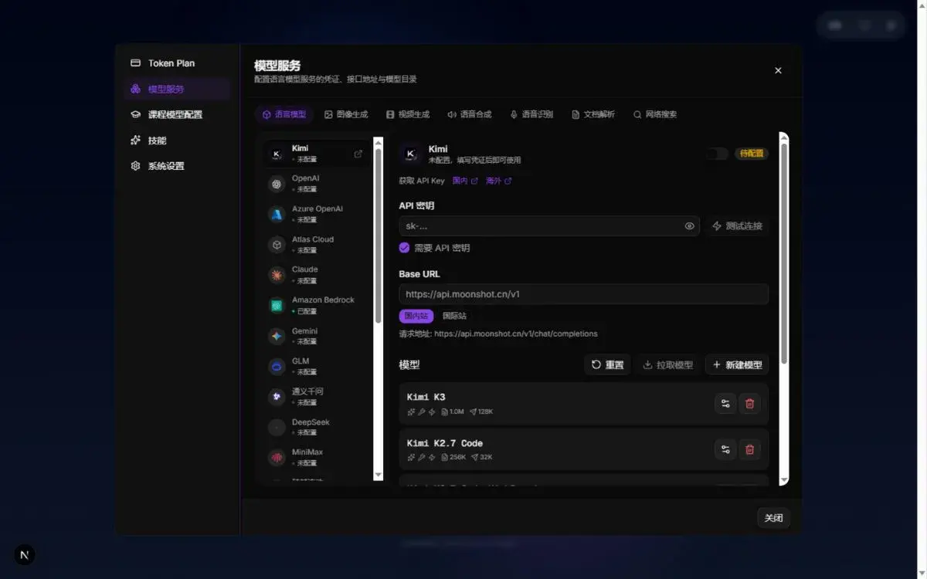This screenshot has height=579, width=927.
Task: Select the 国际站 endpoint option
Action: click(454, 316)
